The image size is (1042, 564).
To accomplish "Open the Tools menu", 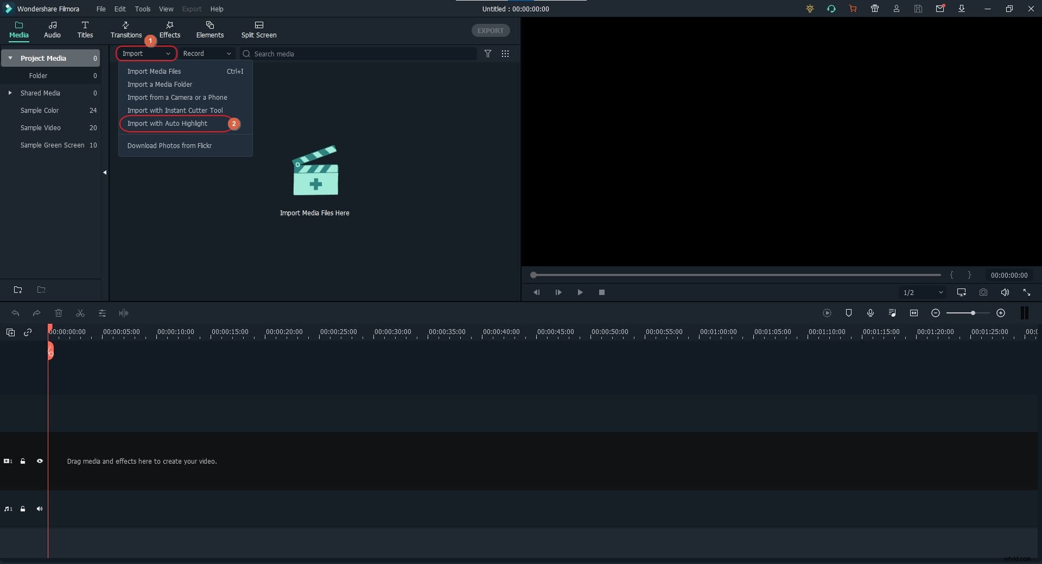I will coord(143,9).
